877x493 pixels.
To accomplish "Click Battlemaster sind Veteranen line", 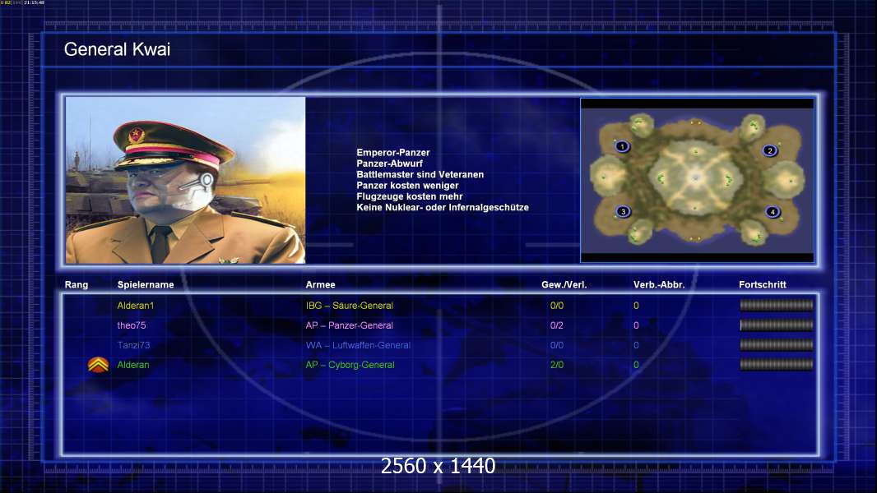I will [420, 174].
